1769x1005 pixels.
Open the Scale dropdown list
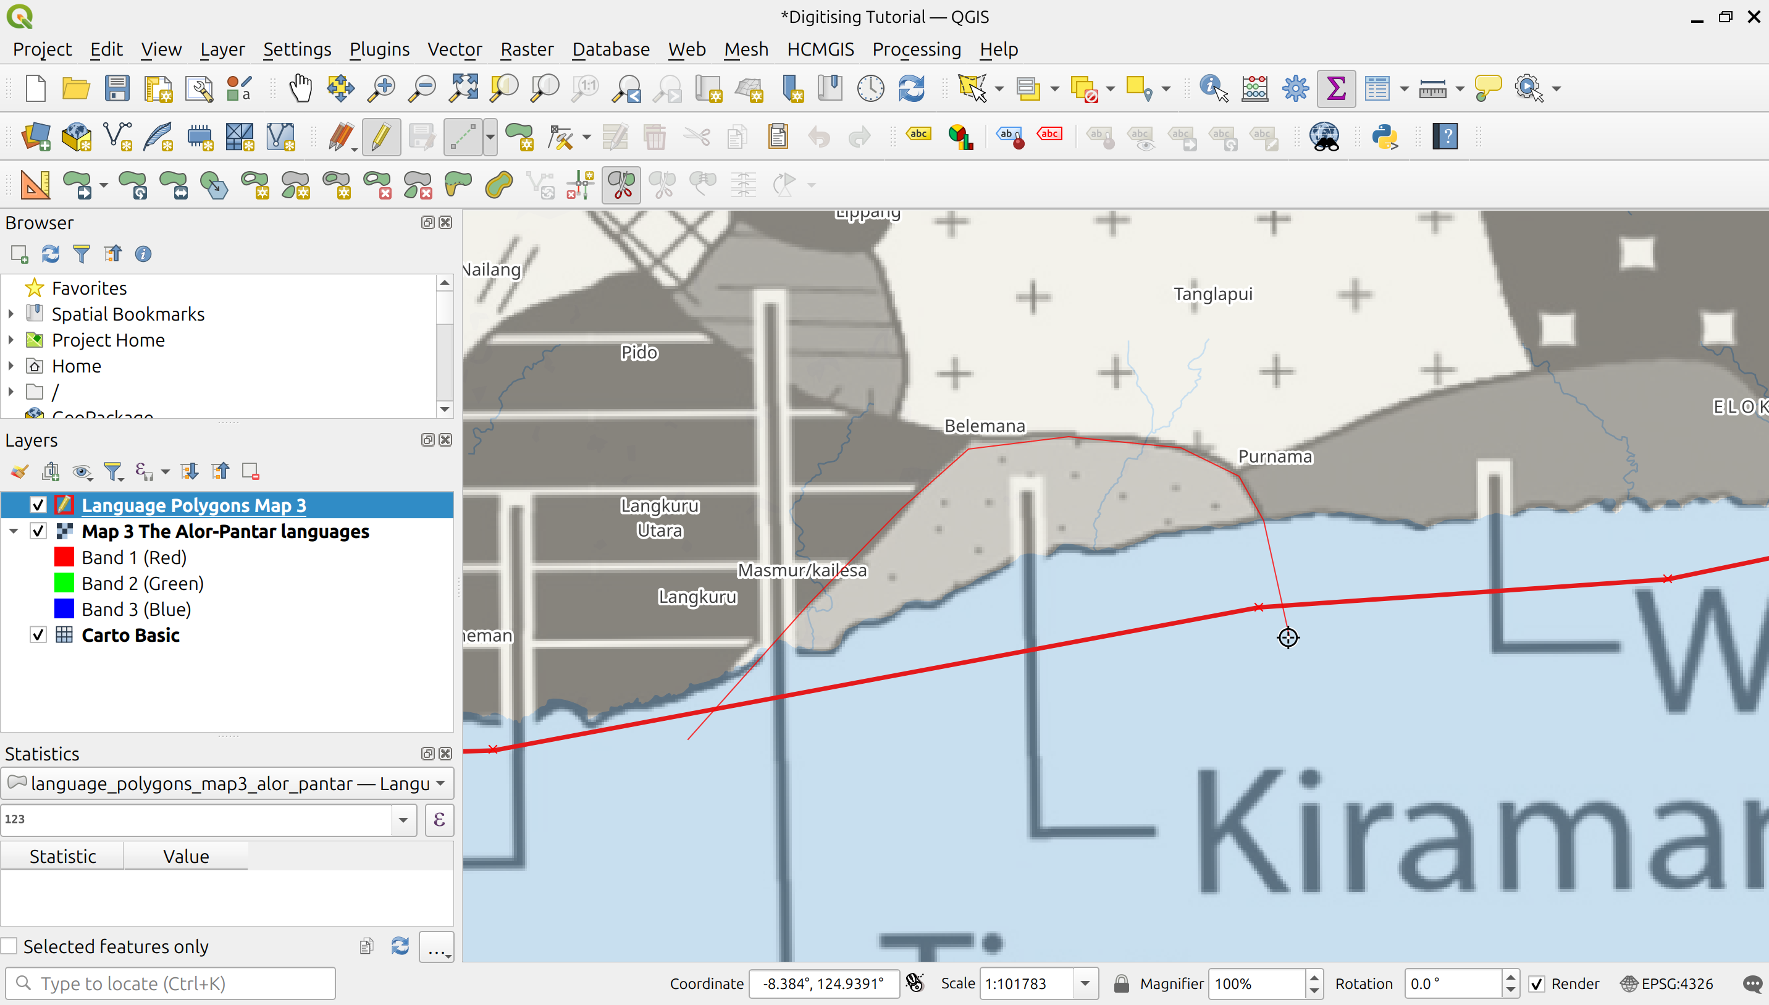click(x=1085, y=983)
